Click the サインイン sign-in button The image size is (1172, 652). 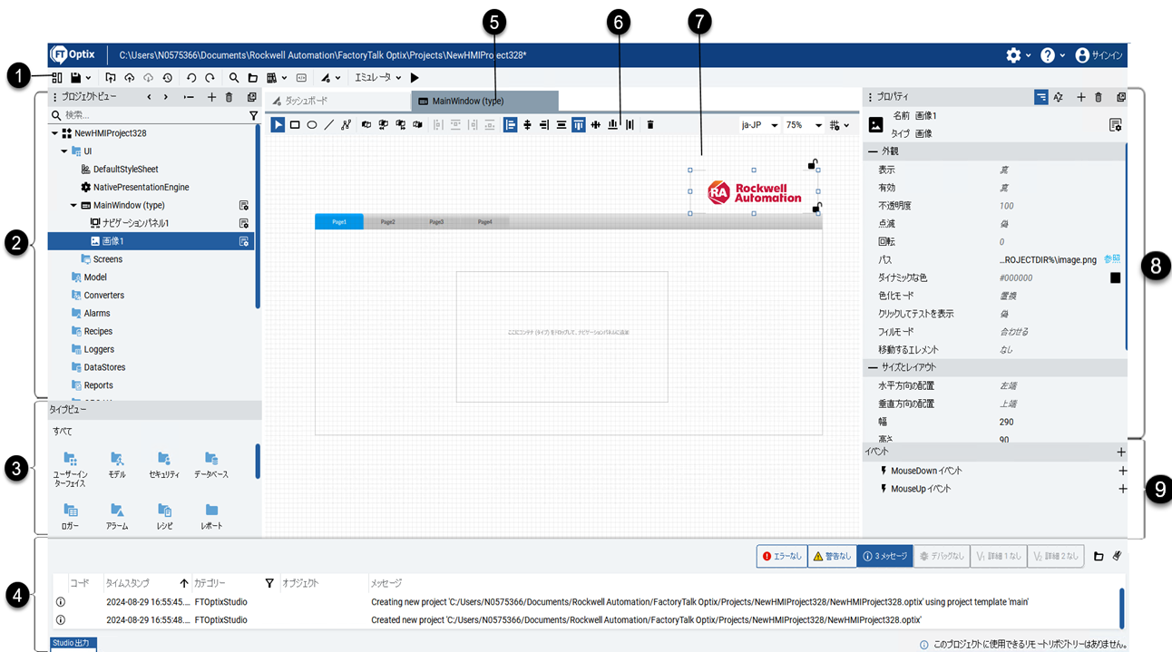[1099, 55]
